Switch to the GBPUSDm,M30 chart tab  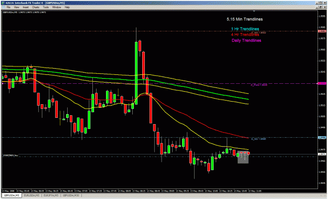[x=71, y=195]
